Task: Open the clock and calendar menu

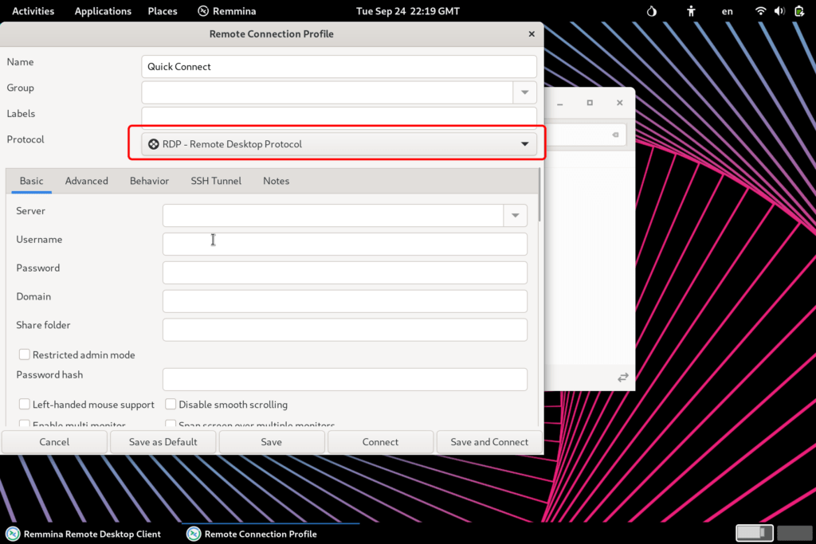Action: [x=408, y=11]
